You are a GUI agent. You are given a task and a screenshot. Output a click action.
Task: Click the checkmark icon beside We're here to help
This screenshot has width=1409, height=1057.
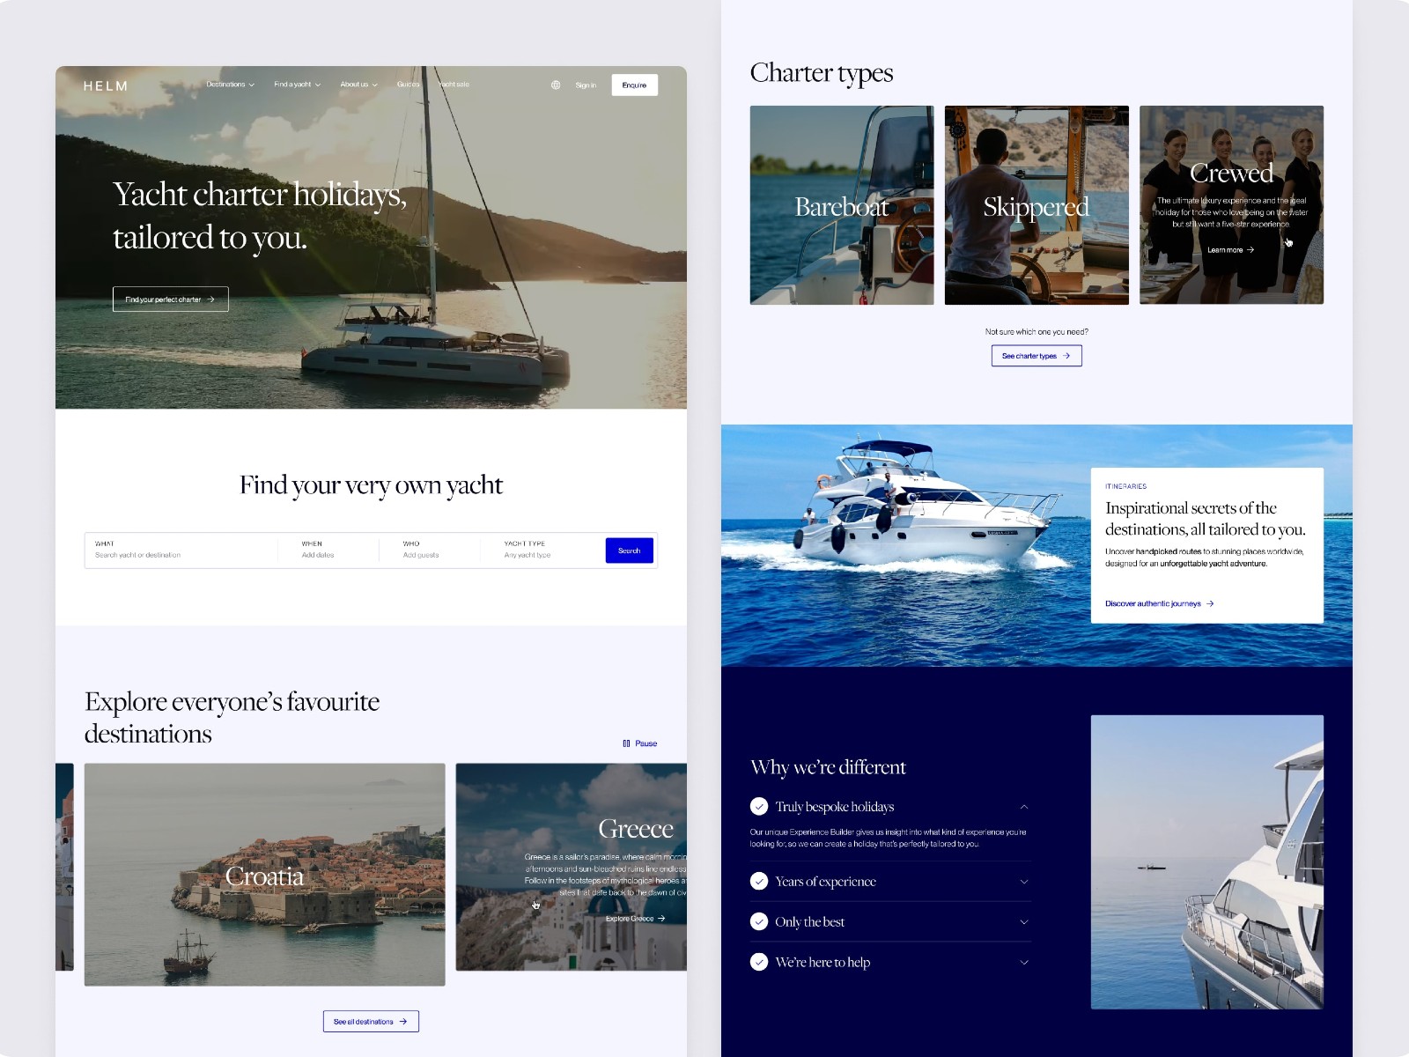[759, 962]
